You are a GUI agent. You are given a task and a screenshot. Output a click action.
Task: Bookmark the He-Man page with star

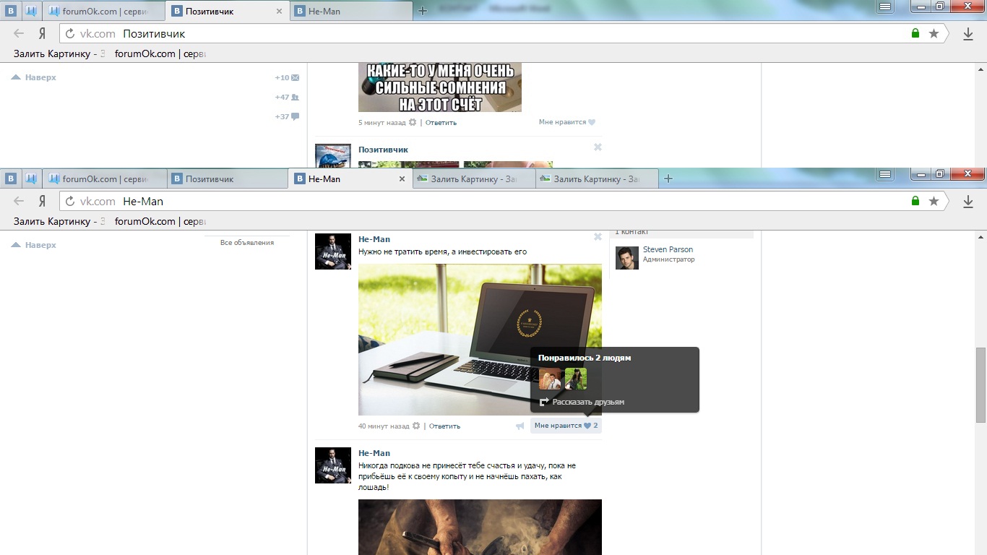934,201
